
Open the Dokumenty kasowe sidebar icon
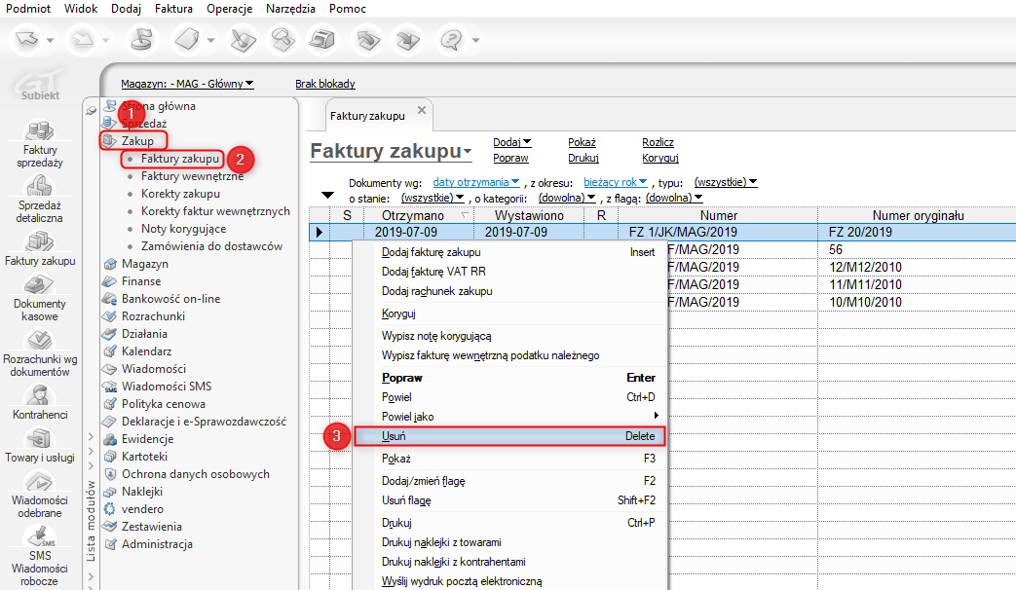[x=40, y=286]
